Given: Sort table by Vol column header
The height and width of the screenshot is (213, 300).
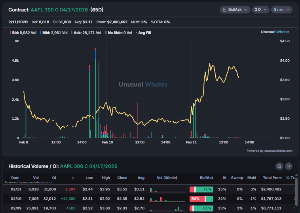Looking at the screenshot, I should point(36,178).
